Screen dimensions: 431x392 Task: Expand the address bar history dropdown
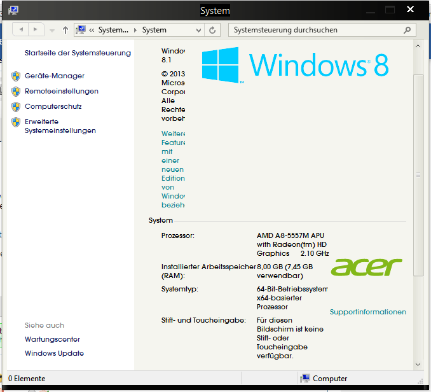click(x=198, y=30)
